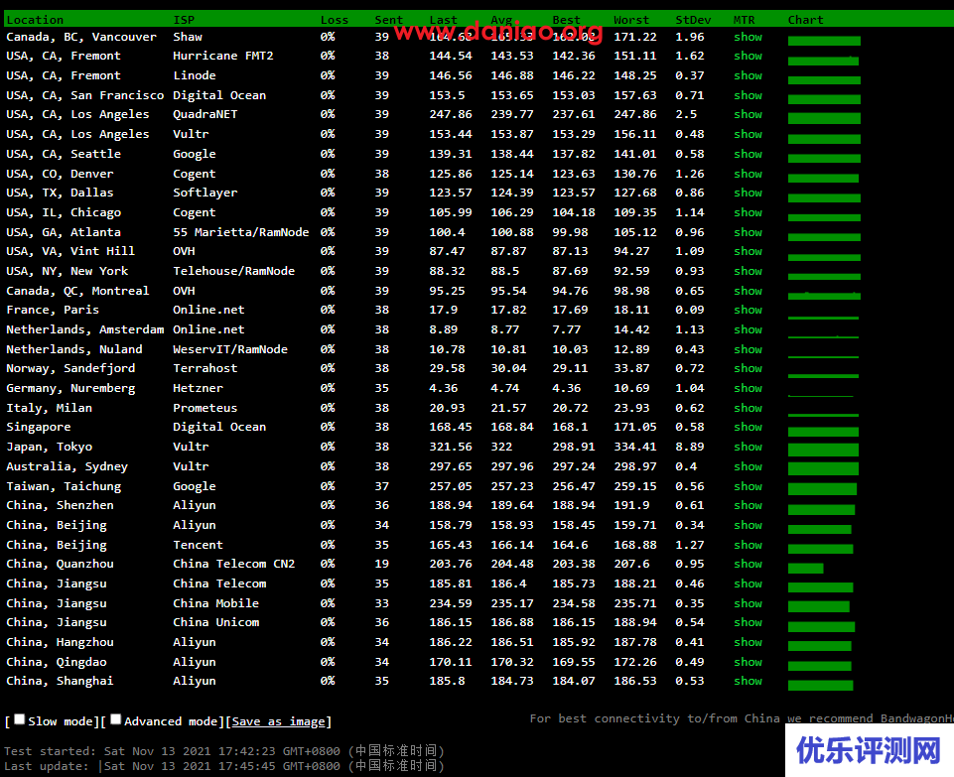Image resolution: width=954 pixels, height=777 pixels.
Task: Click show for Italy, Milan Prometeus
Action: tap(748, 408)
